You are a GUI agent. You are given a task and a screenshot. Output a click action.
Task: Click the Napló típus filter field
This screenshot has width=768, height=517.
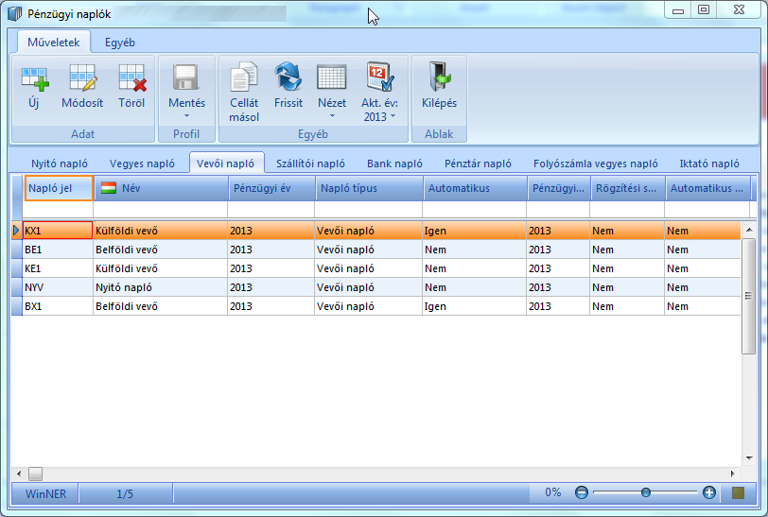pos(368,210)
